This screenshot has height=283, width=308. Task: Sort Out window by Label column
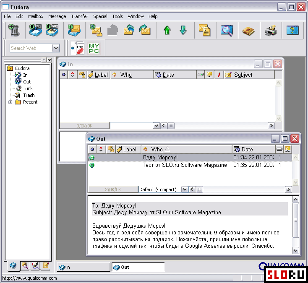(128, 149)
